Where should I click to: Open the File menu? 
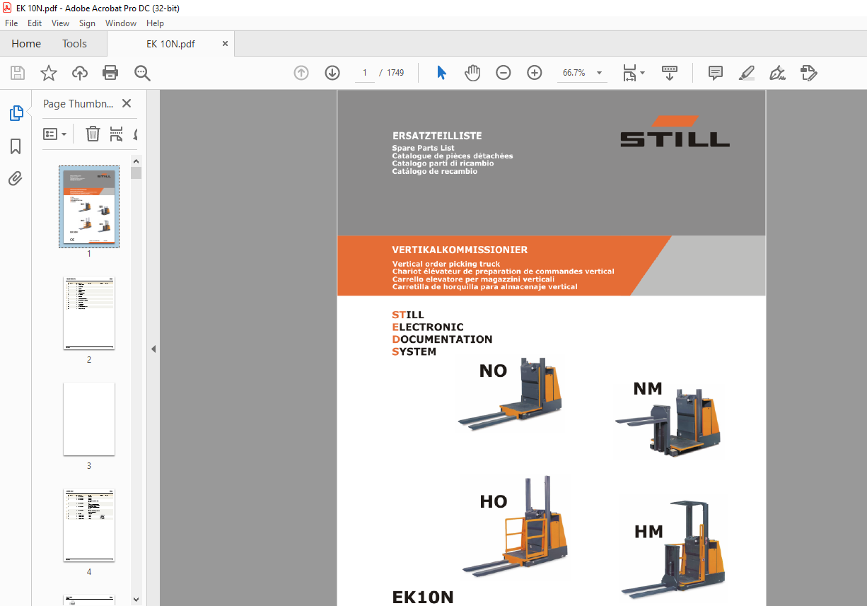[11, 23]
